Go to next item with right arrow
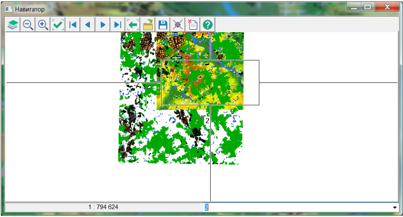 pos(102,25)
